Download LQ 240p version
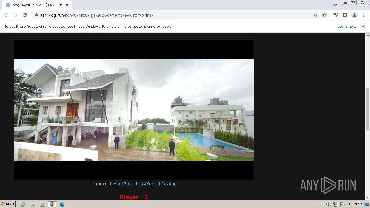370x208 pixels. coord(168,184)
